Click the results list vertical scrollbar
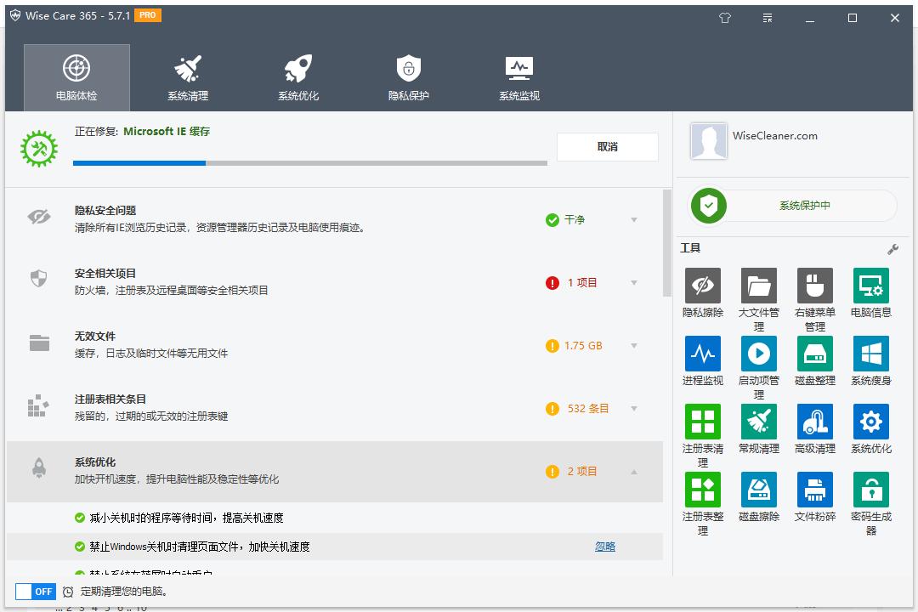The image size is (918, 612). click(x=667, y=242)
